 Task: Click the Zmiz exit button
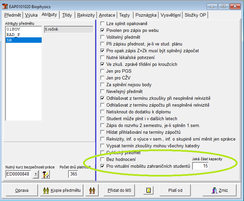coord(219,190)
